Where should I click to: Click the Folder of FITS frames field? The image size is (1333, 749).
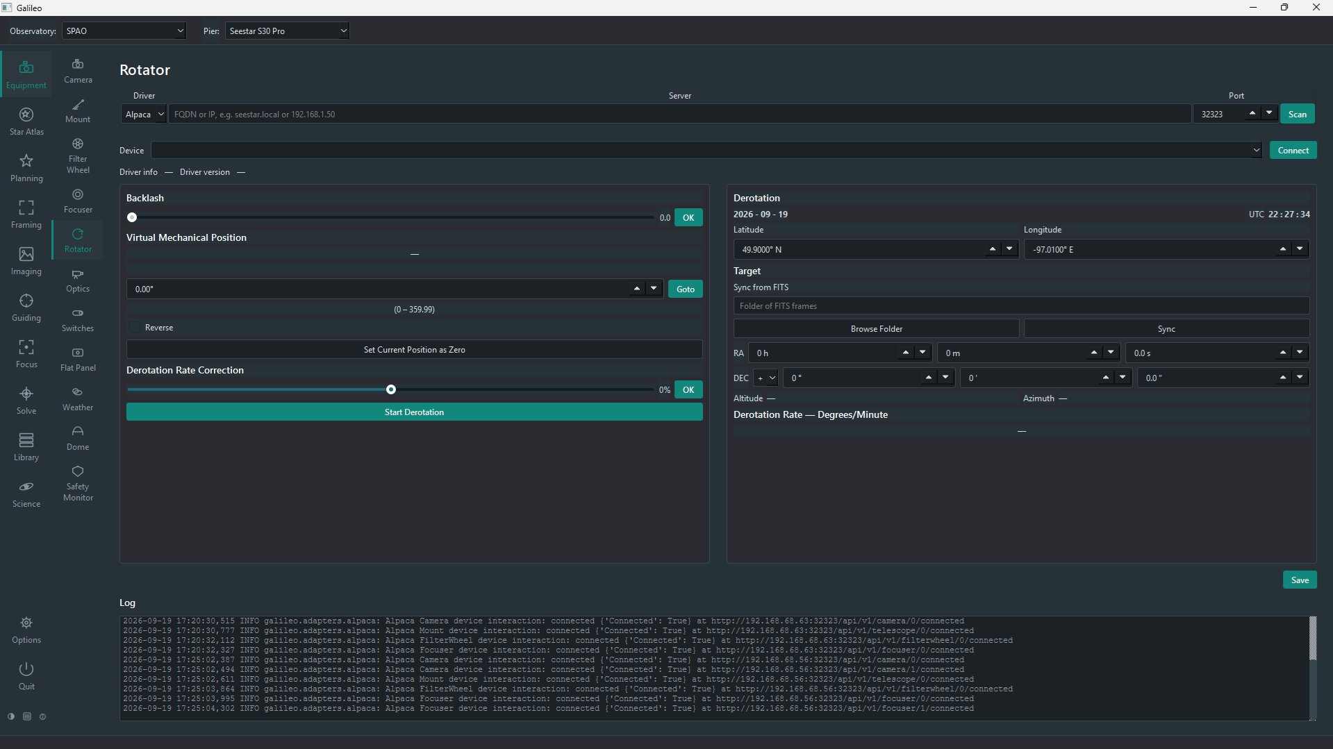point(1021,305)
